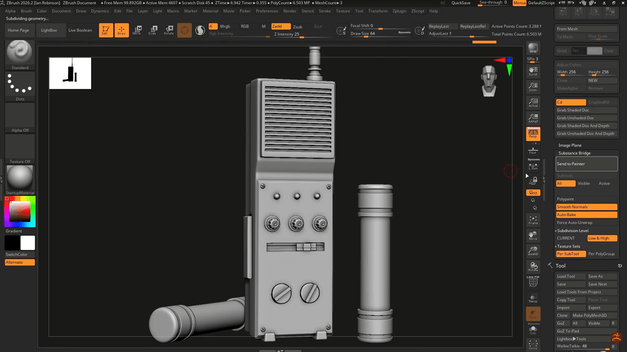Collapse the Substance Bridge section
627x352 pixels.
tap(574, 153)
